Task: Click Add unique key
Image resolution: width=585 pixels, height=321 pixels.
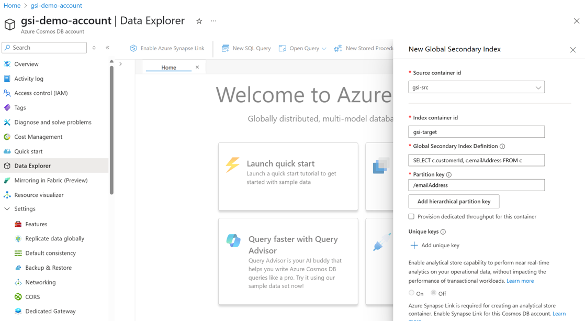Action: pyautogui.click(x=435, y=245)
